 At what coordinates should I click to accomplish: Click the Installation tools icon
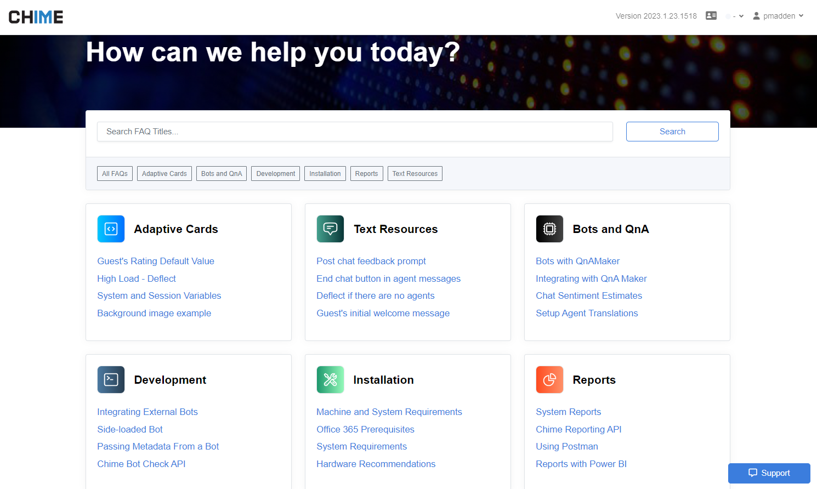point(330,380)
